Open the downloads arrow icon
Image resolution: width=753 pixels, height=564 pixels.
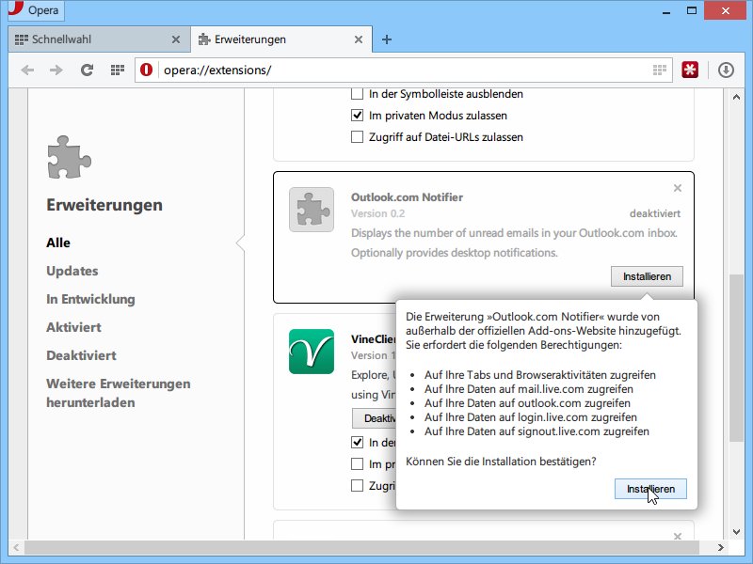pos(726,70)
